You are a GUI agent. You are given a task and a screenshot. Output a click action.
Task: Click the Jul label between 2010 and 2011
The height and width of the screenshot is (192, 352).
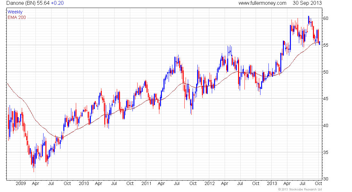pos(114,183)
